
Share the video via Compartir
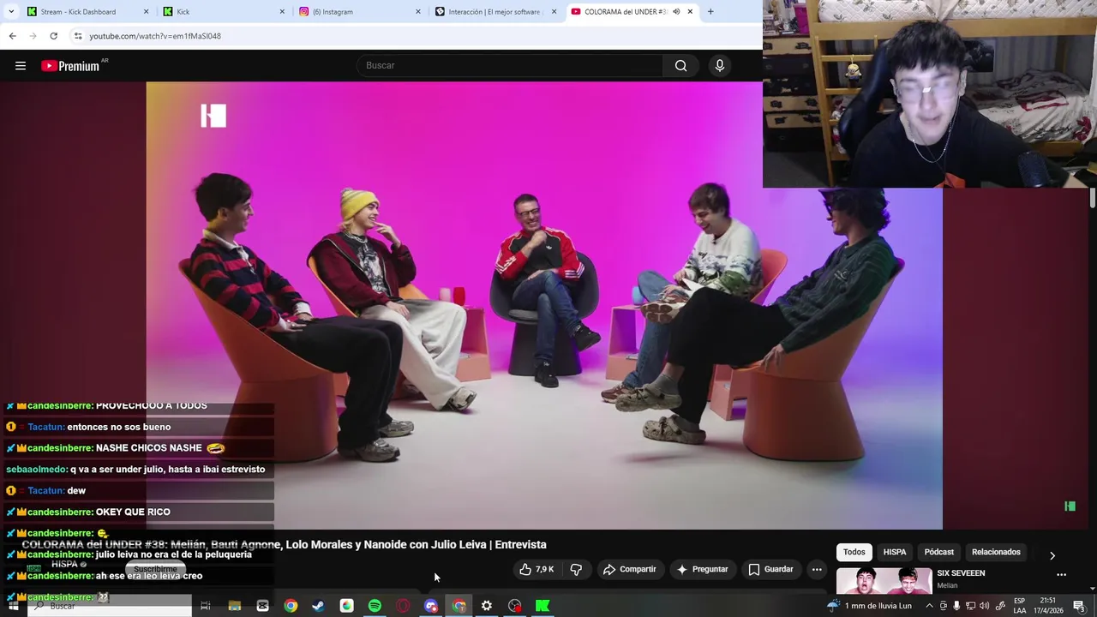[x=630, y=569]
